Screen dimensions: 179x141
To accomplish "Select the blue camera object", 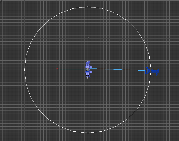I will click(x=152, y=71).
